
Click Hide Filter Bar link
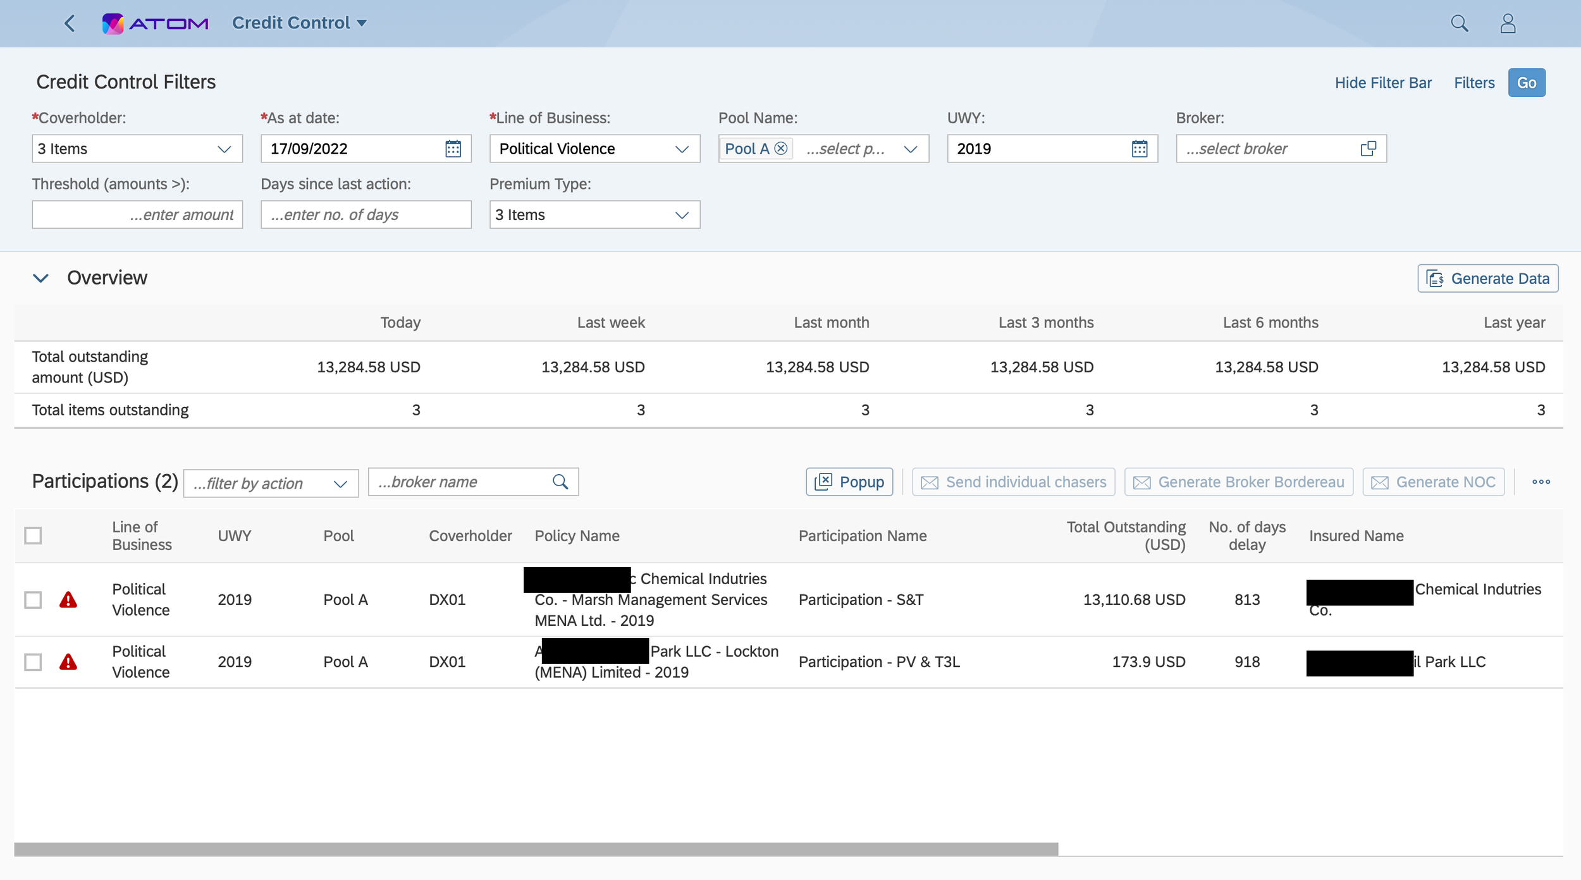click(1383, 83)
